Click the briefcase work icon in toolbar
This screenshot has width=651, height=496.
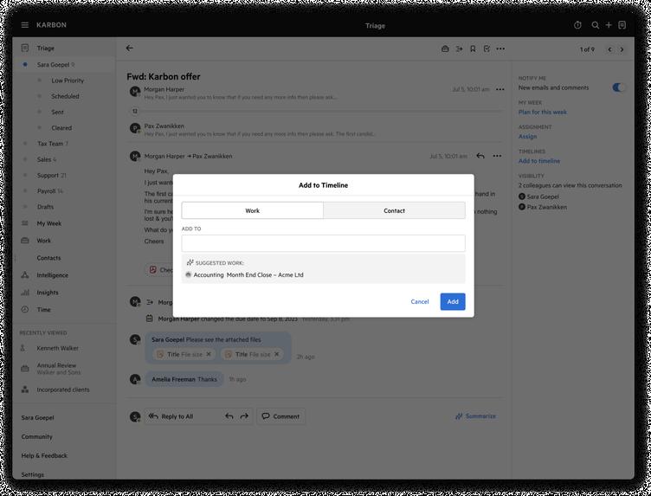point(445,49)
